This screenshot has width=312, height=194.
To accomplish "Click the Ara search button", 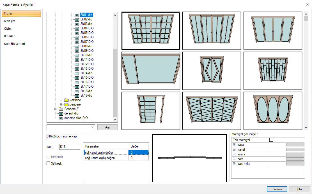I will point(107,127).
